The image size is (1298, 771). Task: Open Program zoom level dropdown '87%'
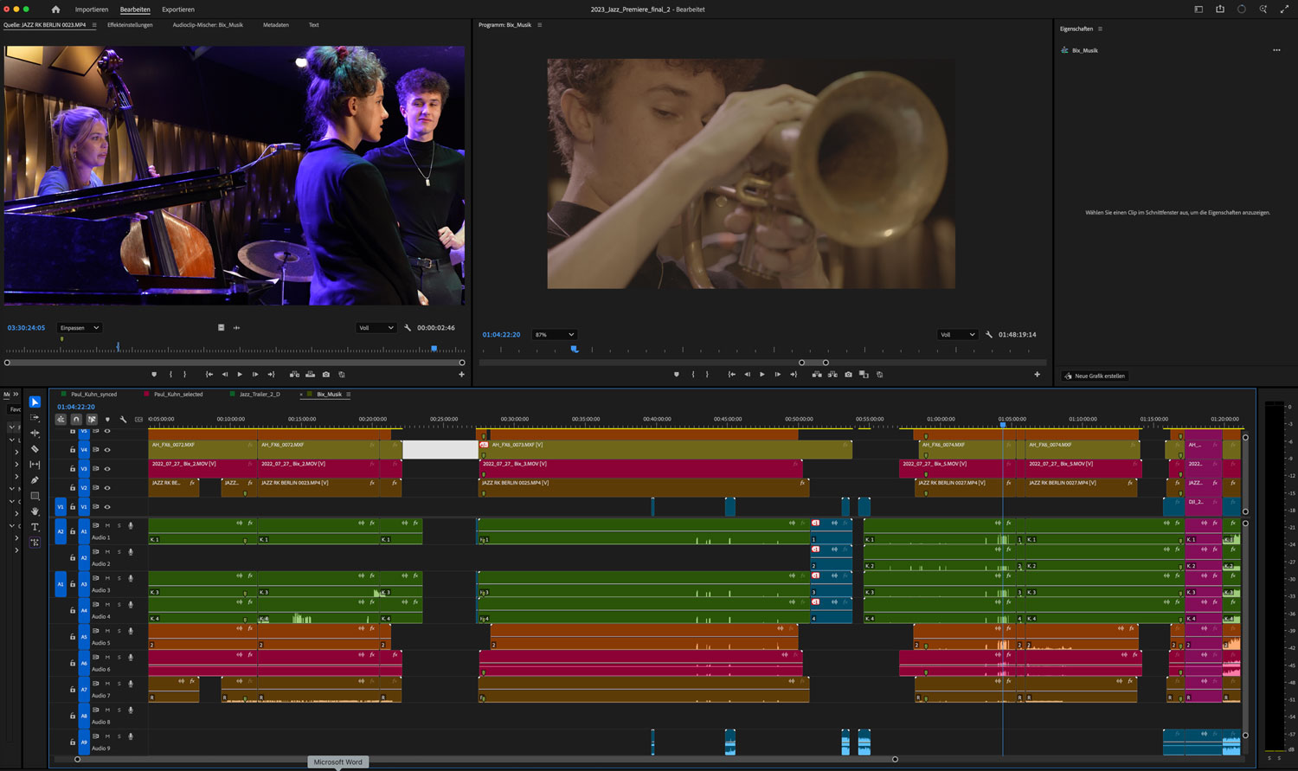tap(555, 335)
